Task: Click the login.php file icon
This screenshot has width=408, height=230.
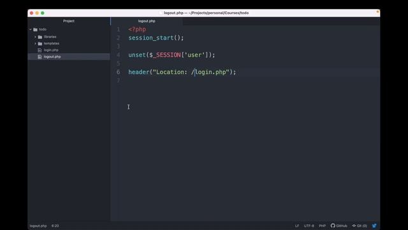Action: tap(40, 50)
